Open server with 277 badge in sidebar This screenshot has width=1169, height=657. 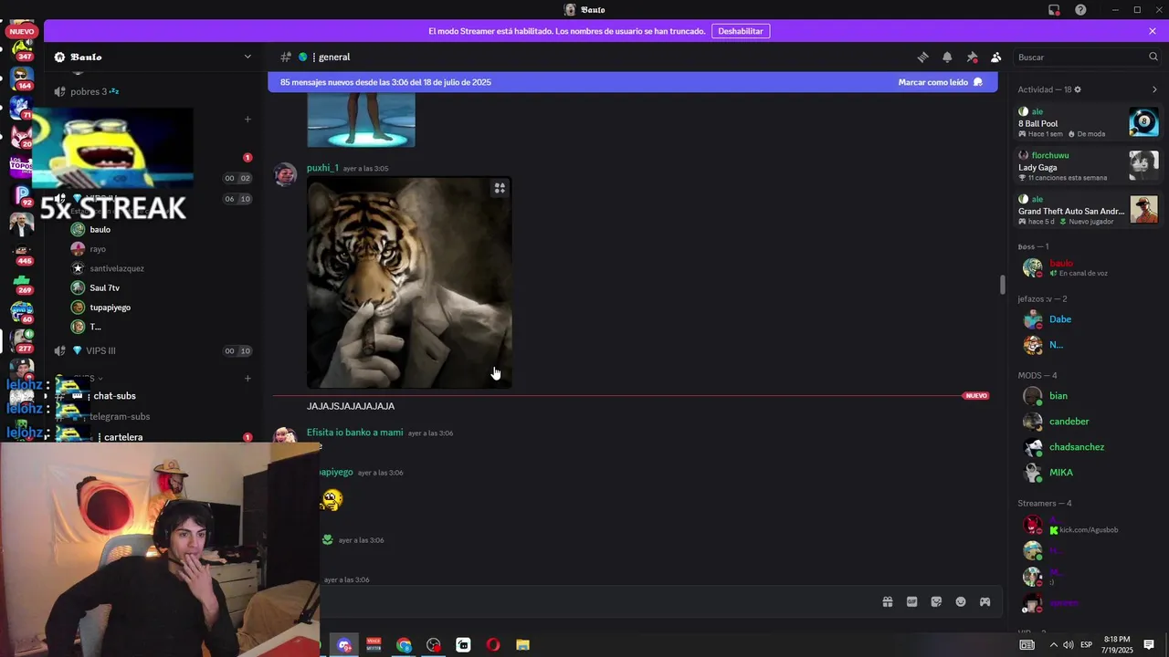[x=22, y=339]
